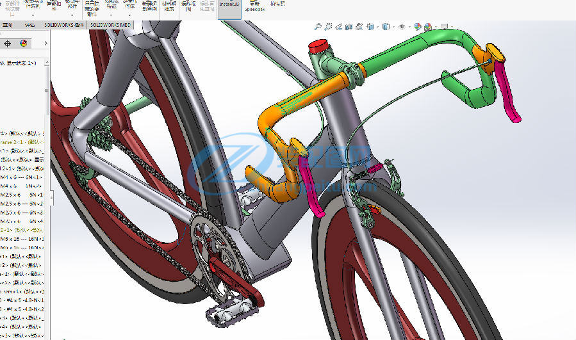Open the Linear Component Pattern dropdown arrow
576x340 pixels.
(33, 15)
